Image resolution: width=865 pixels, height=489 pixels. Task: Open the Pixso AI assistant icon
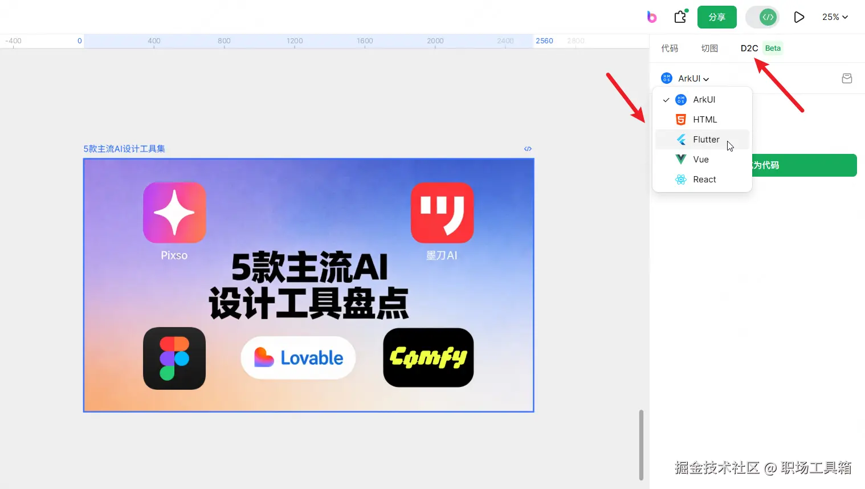[x=652, y=17]
